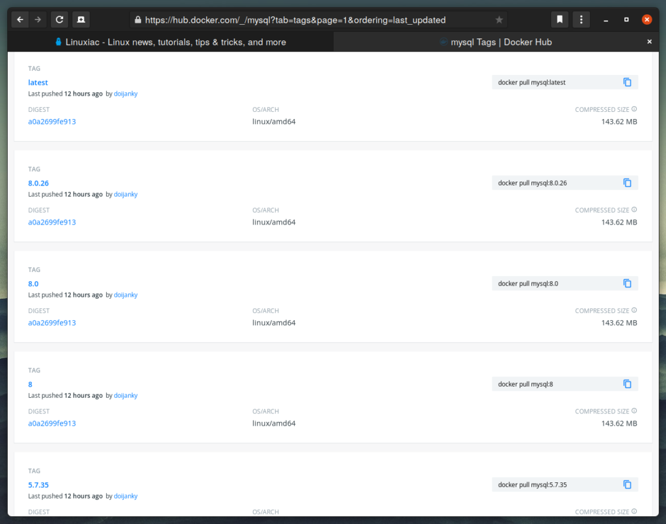Copy the docker pull mysql:8.0.26 command
The height and width of the screenshot is (524, 666).
pyautogui.click(x=627, y=183)
